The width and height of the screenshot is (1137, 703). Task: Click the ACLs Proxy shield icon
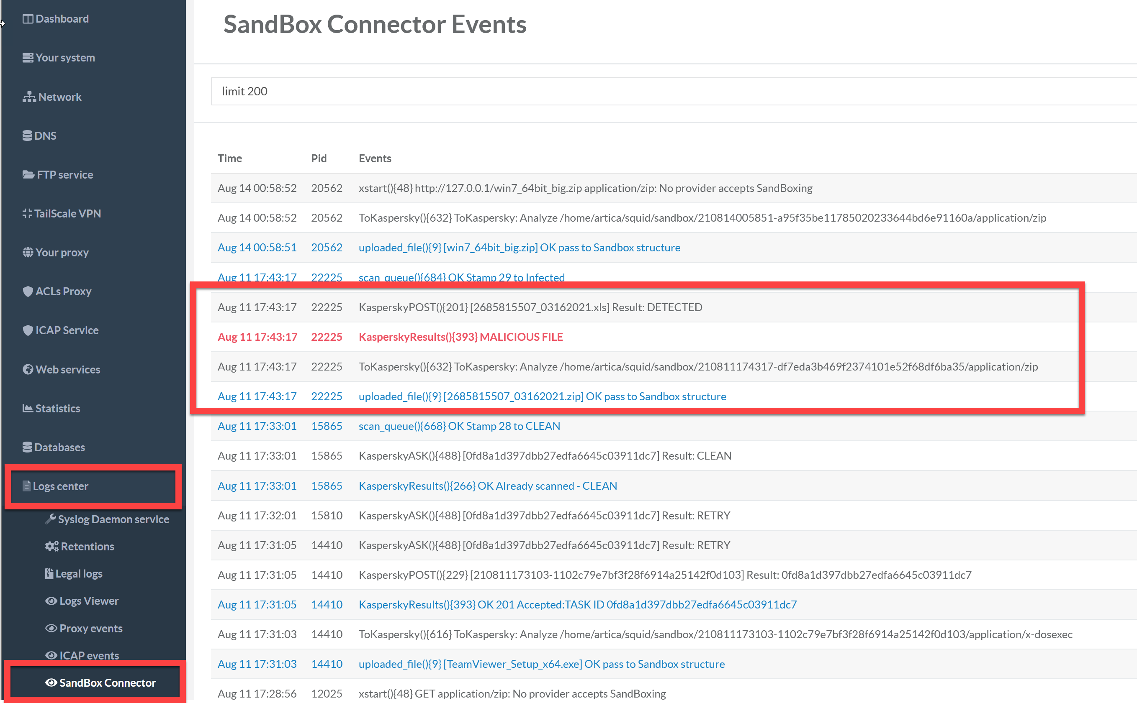click(28, 291)
